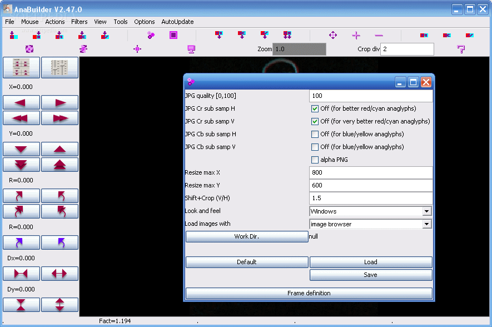This screenshot has height=327, width=492.
Task: Shift image left with single left arrow
Action: pos(21,102)
